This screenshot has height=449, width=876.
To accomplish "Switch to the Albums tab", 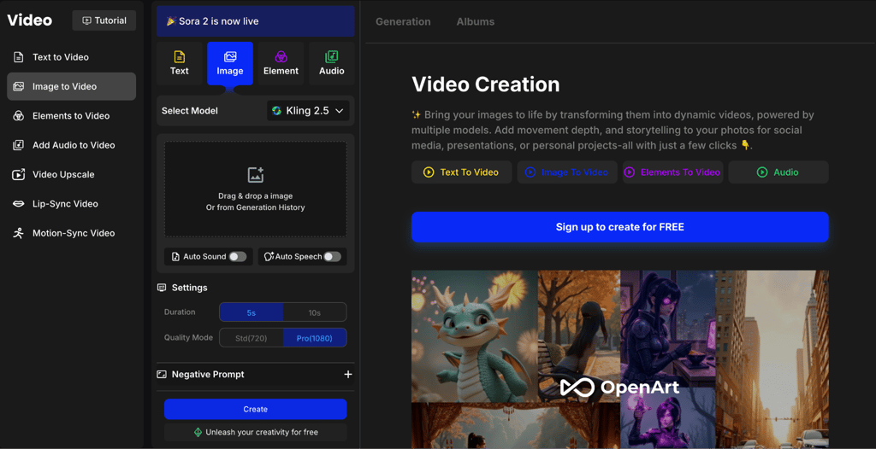I will 476,21.
